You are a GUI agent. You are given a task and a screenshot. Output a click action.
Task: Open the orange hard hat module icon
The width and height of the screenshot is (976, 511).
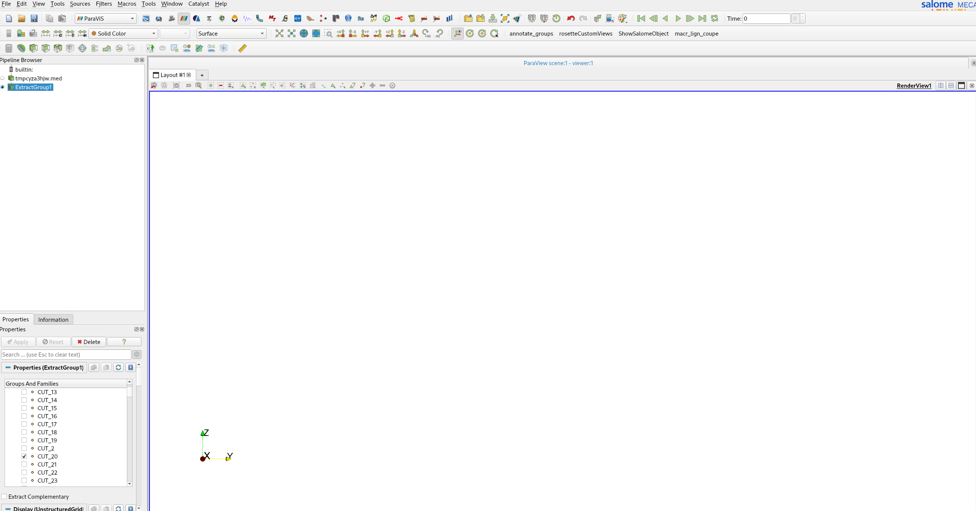point(235,18)
